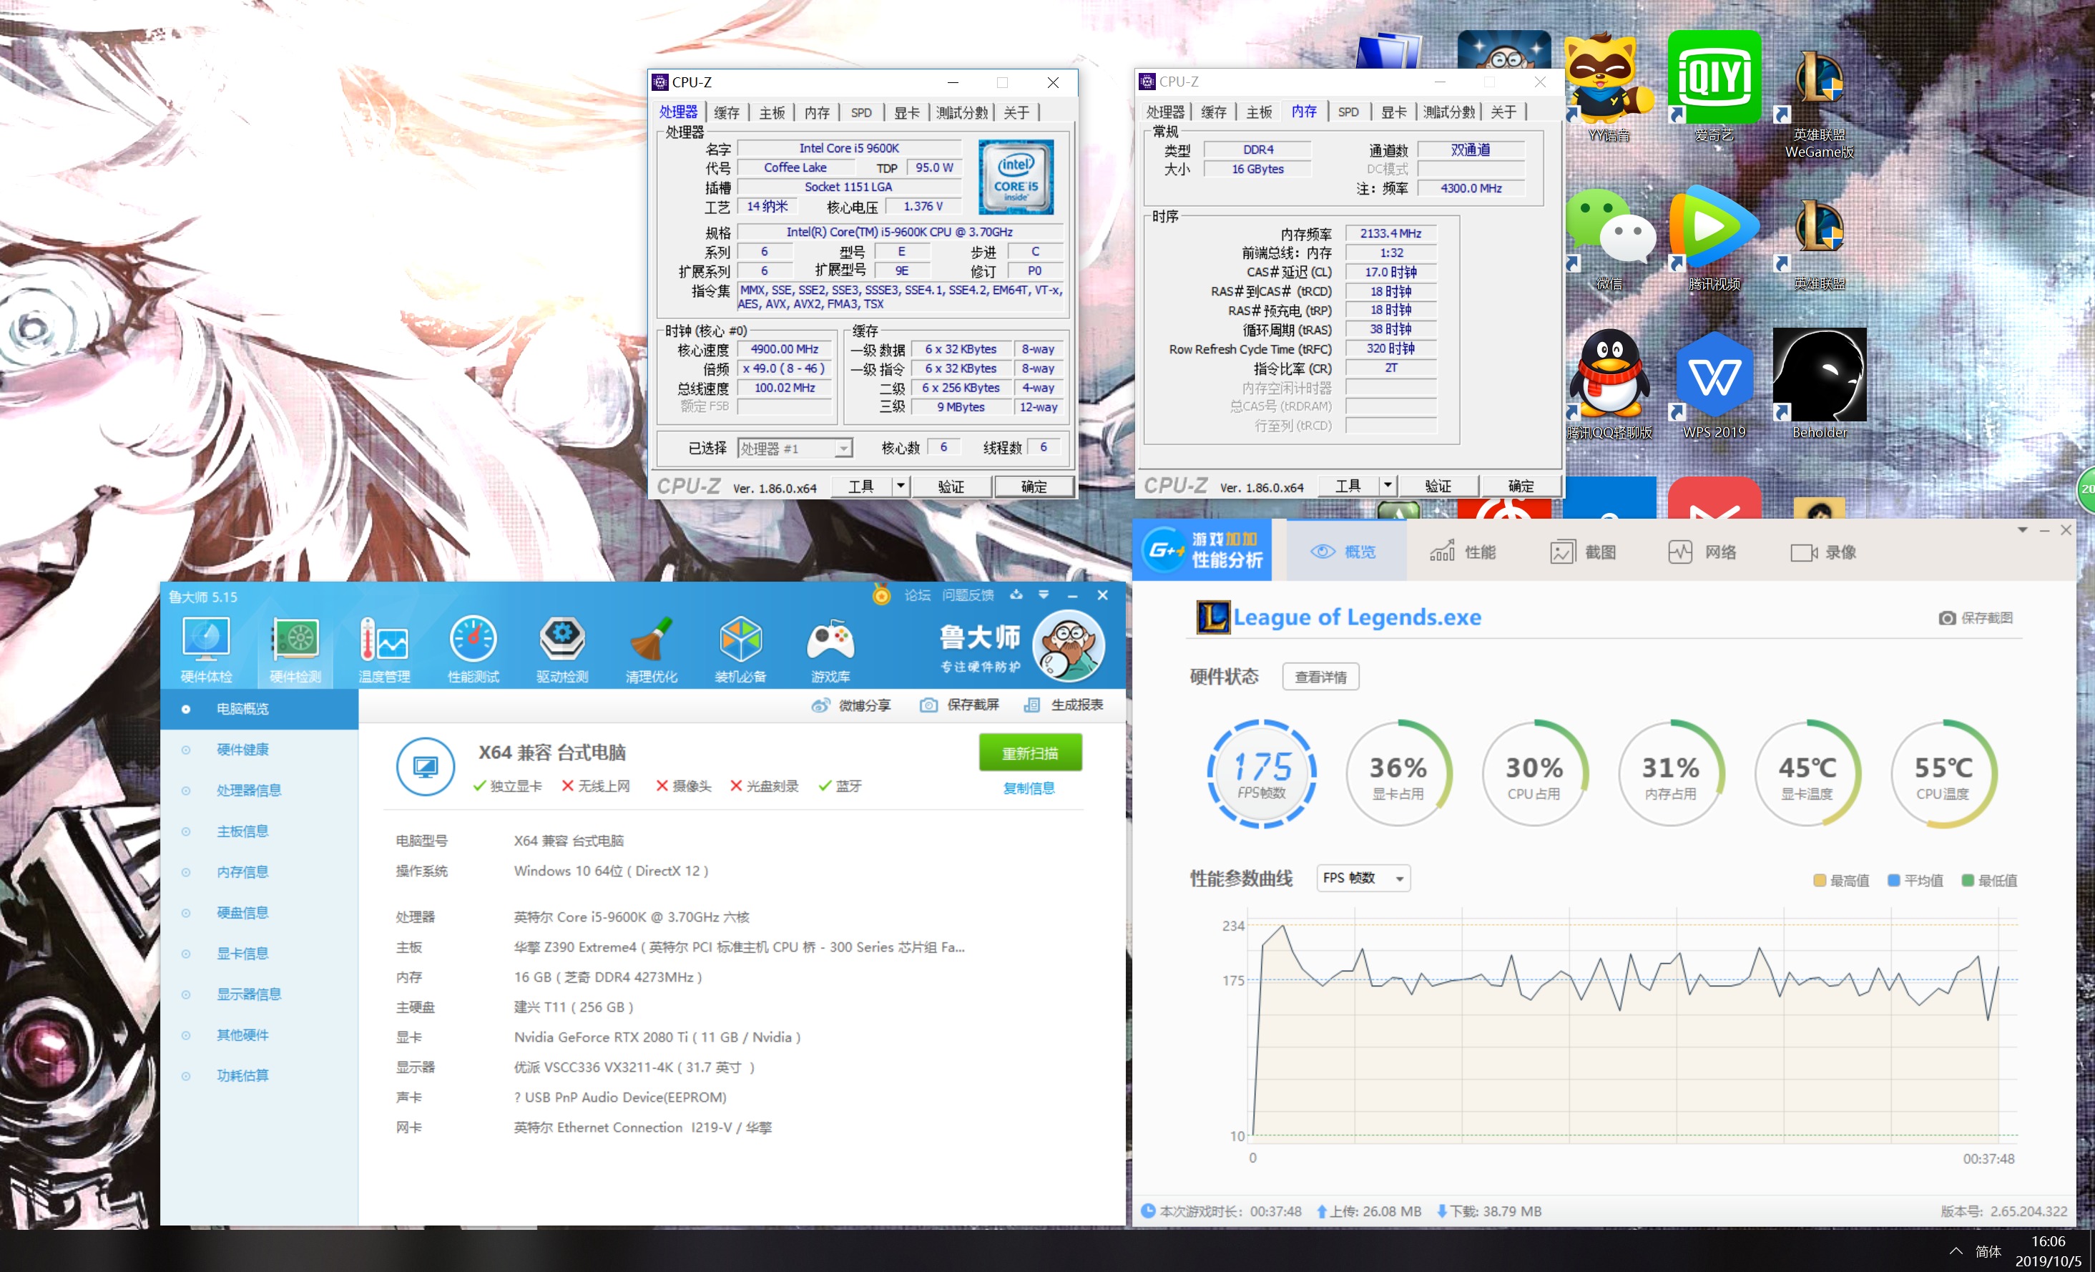The height and width of the screenshot is (1272, 2095).
Task: Open 截图 tab in game analyzer
Action: pyautogui.click(x=1583, y=552)
